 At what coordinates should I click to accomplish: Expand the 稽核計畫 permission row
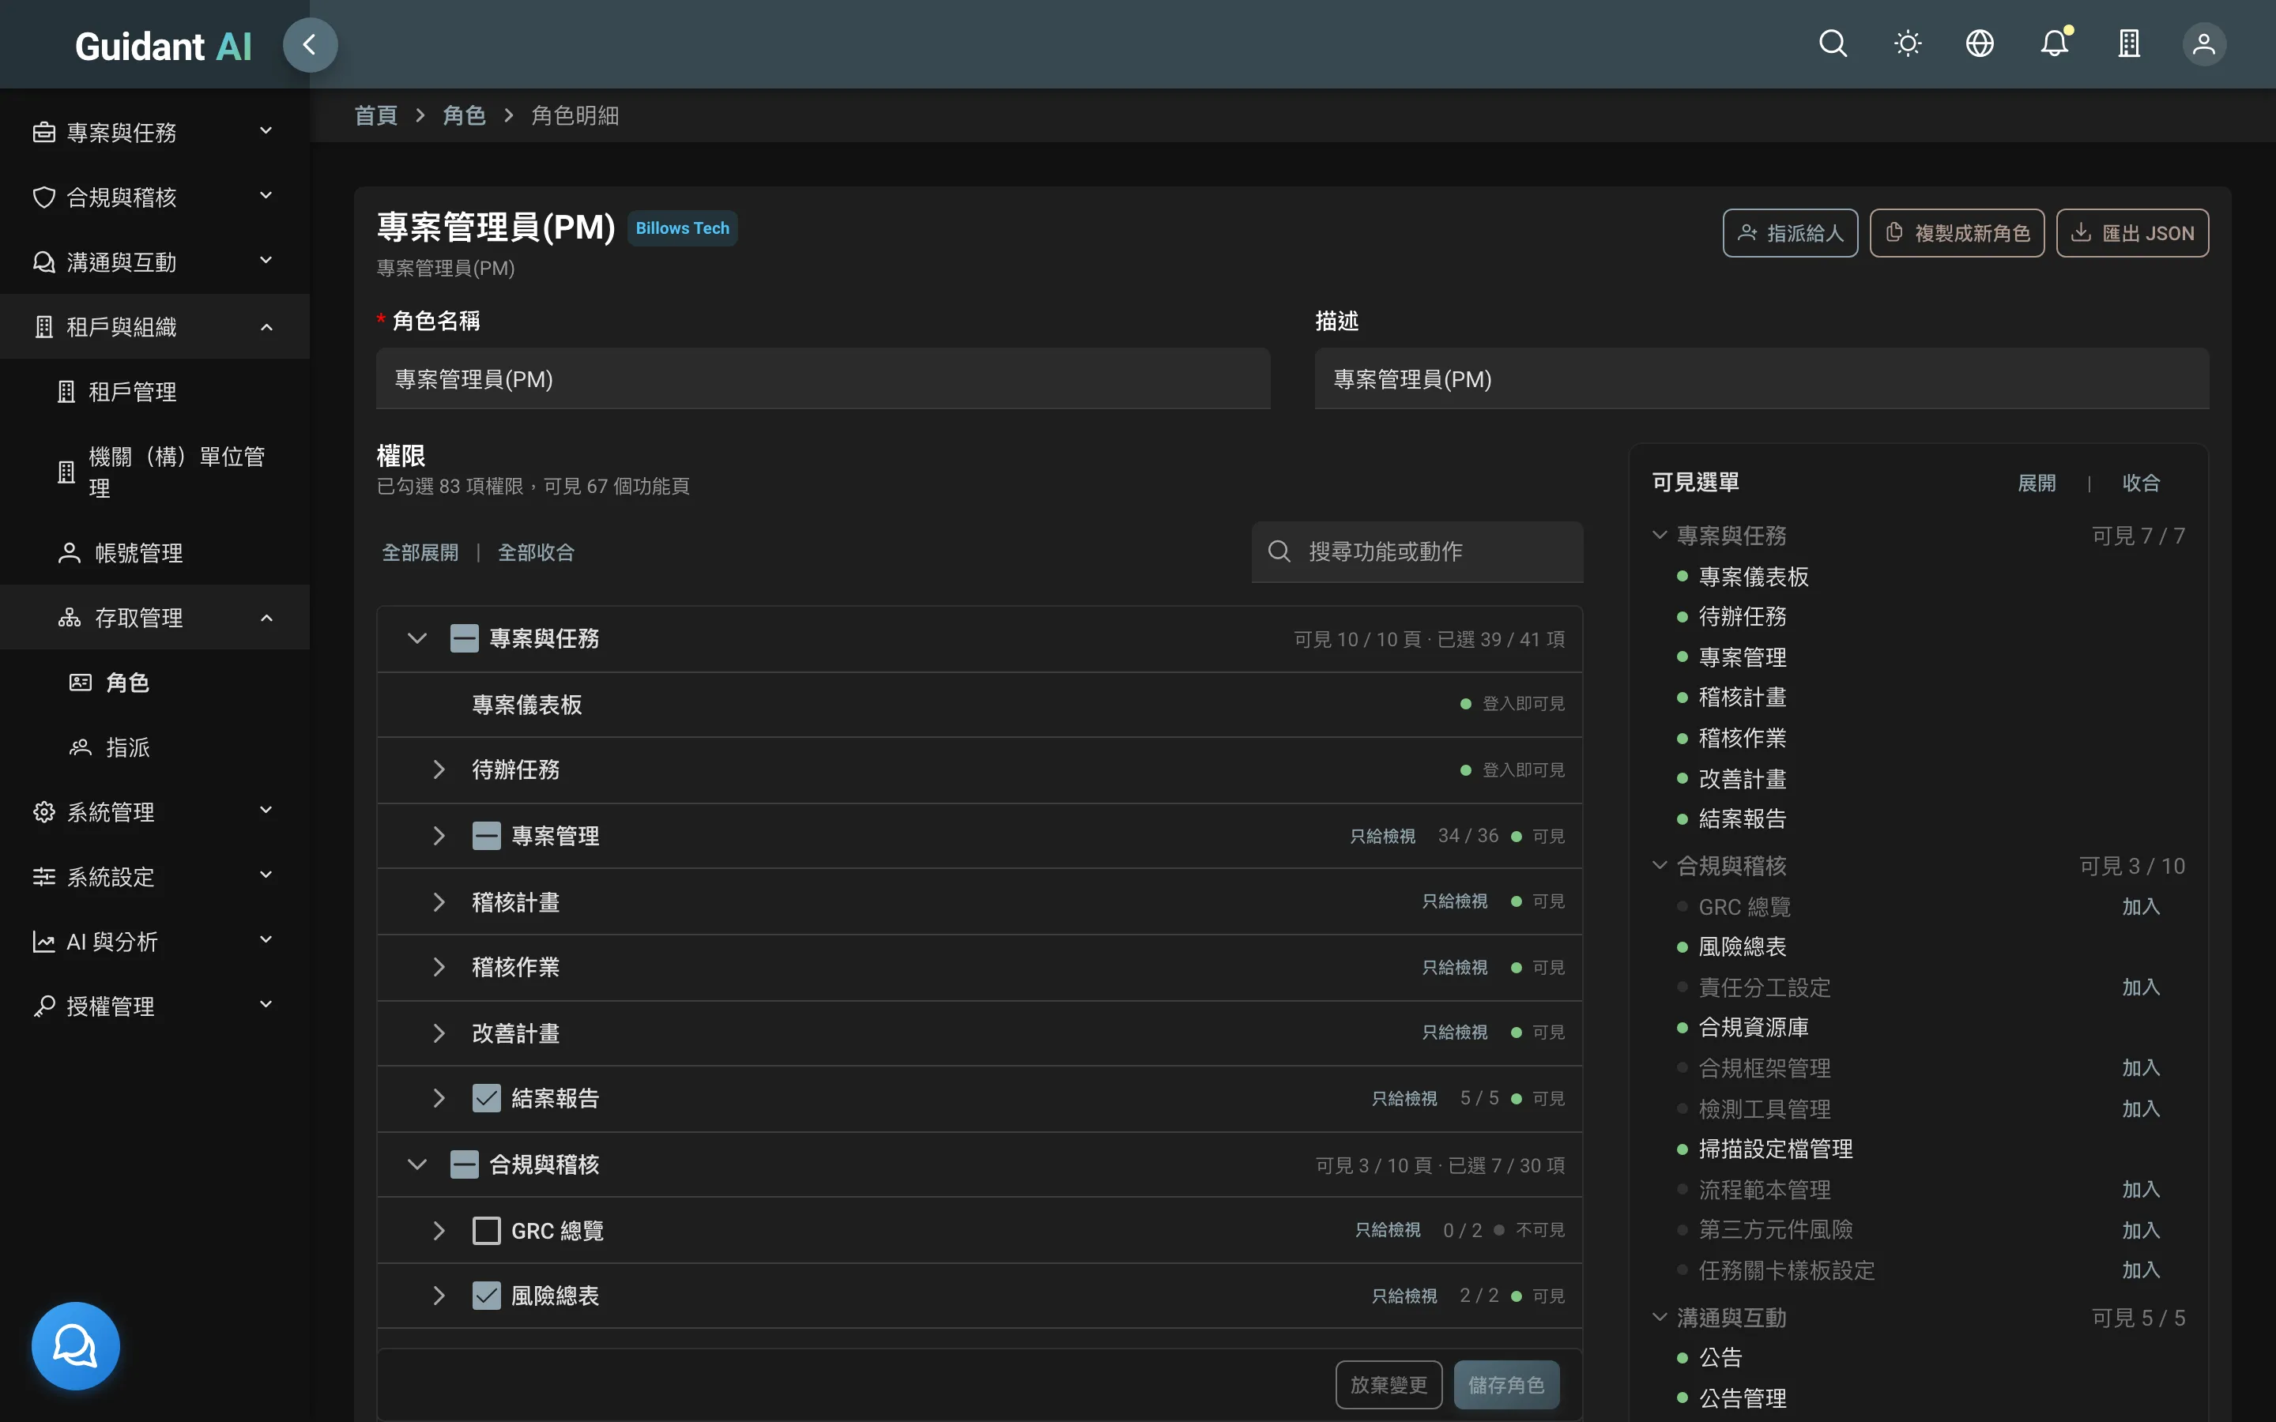coord(439,902)
